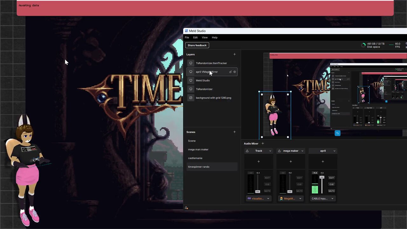Viewport: 407px width, 229px height.
Task: Add an effect to the mega maker channel
Action: [x=291, y=162]
